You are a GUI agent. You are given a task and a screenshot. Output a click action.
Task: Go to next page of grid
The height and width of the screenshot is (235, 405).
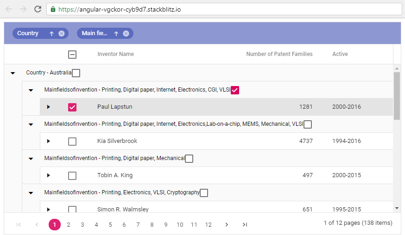pyautogui.click(x=227, y=225)
